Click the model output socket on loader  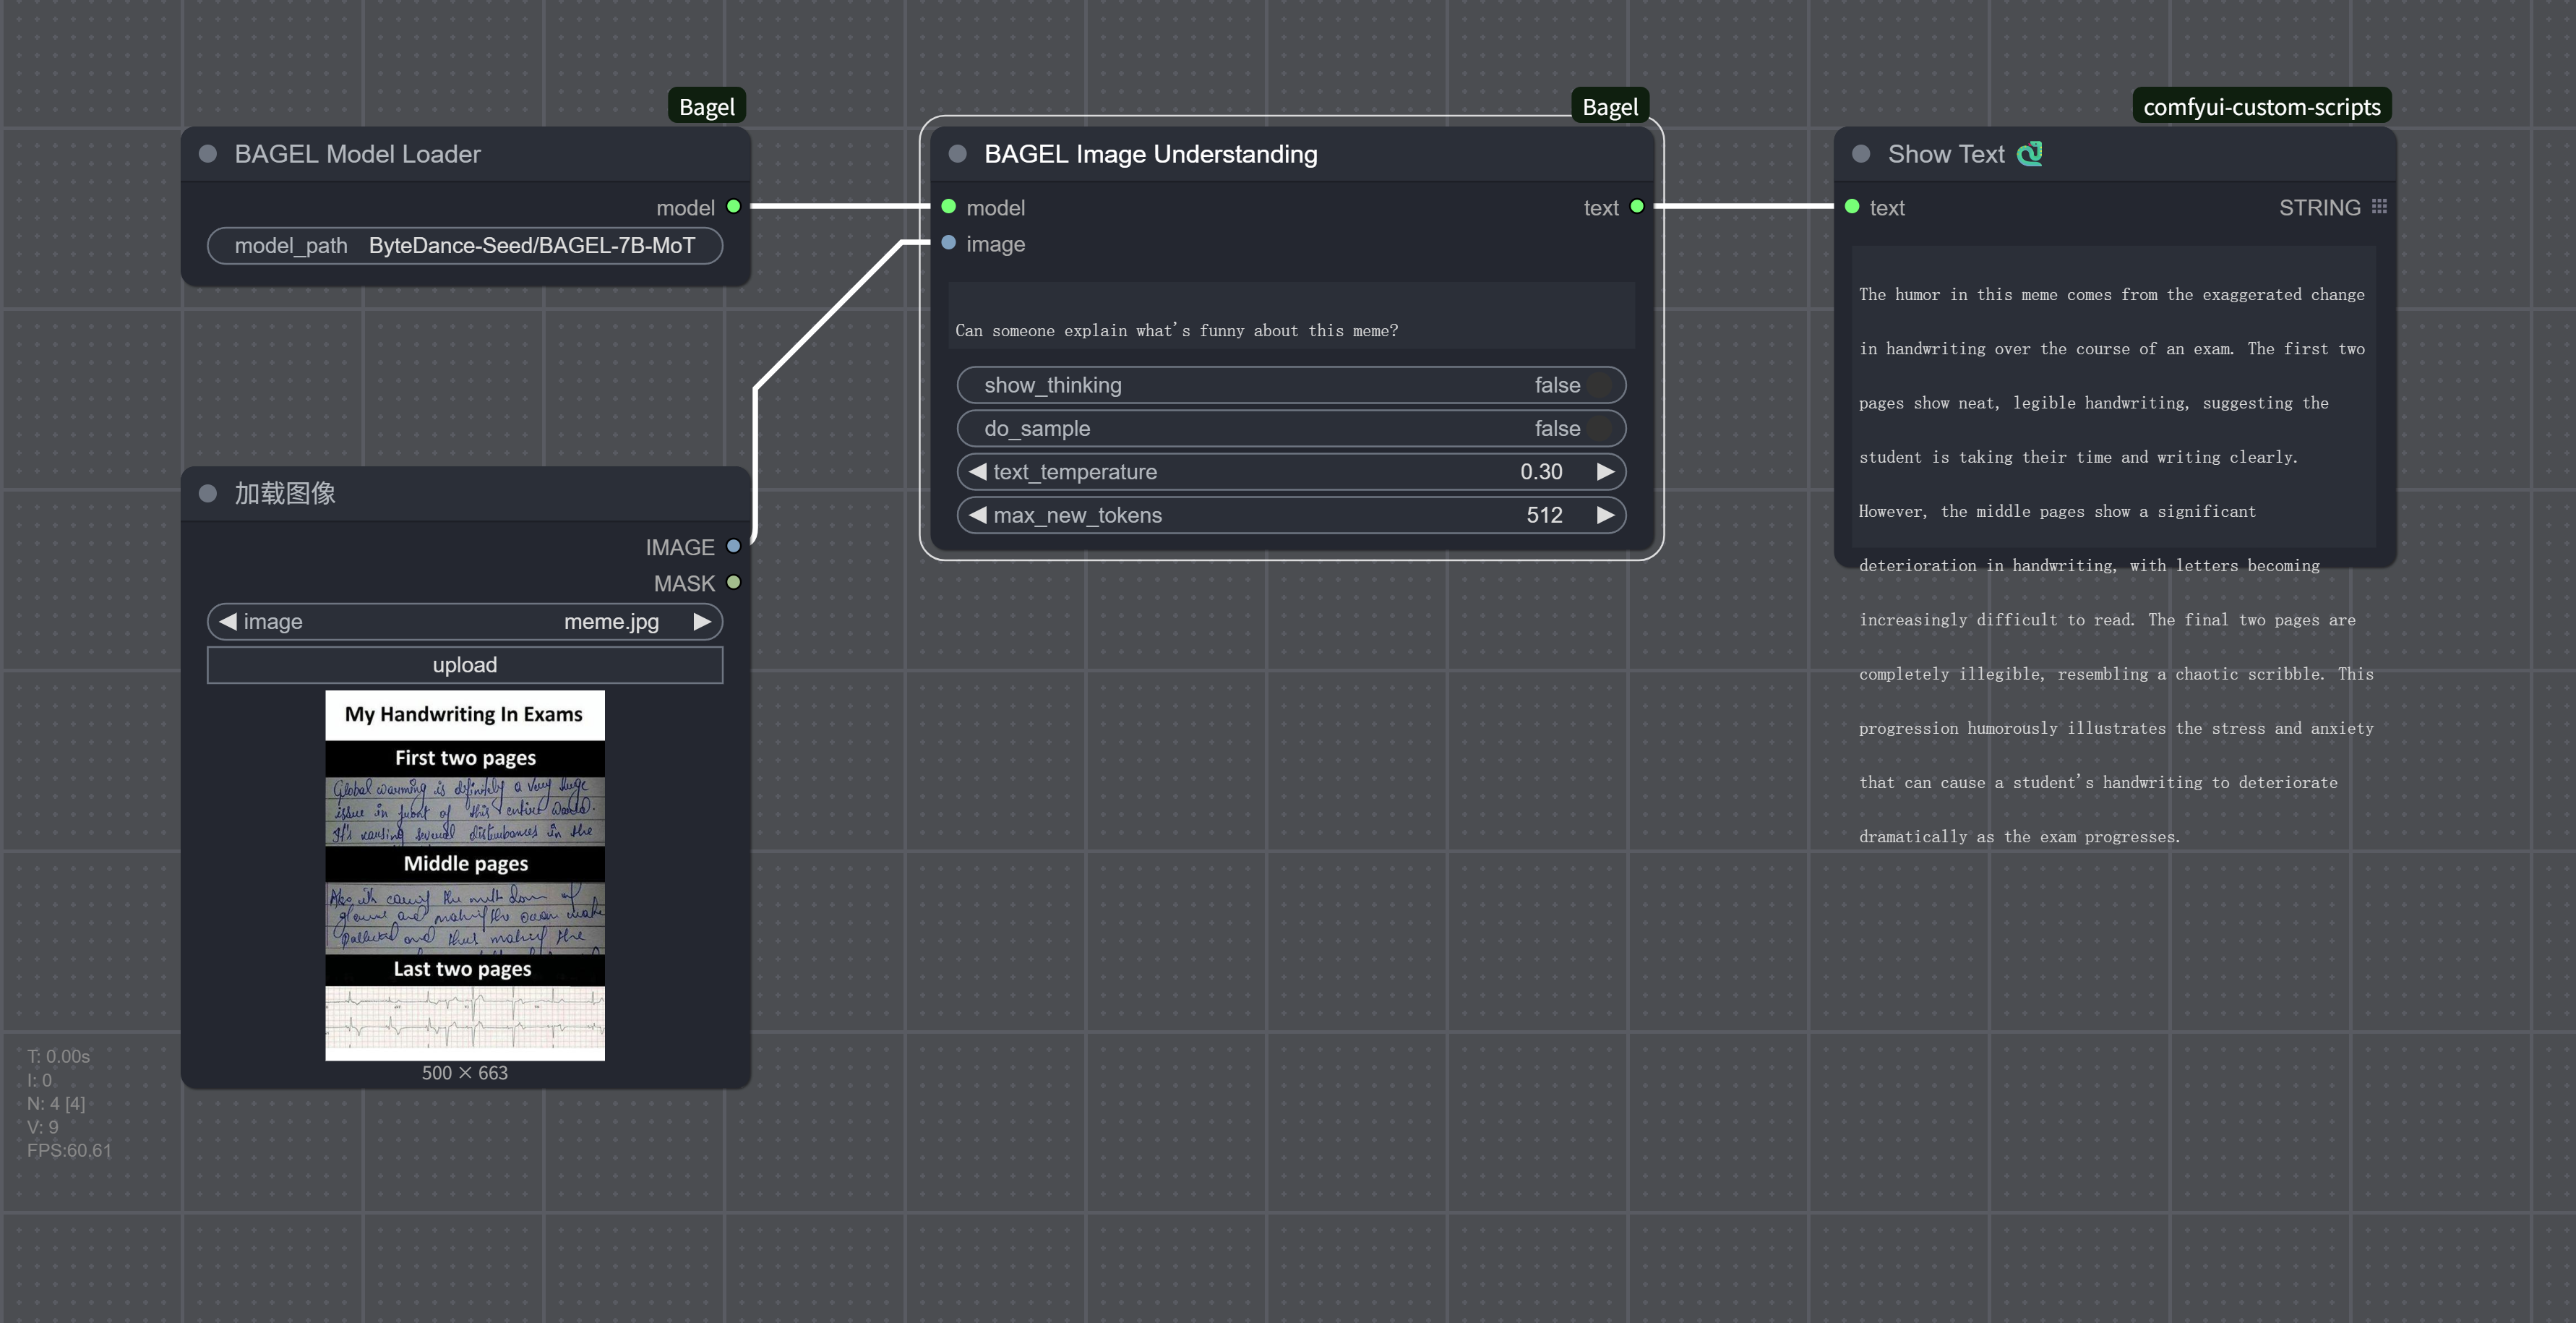[x=733, y=207]
